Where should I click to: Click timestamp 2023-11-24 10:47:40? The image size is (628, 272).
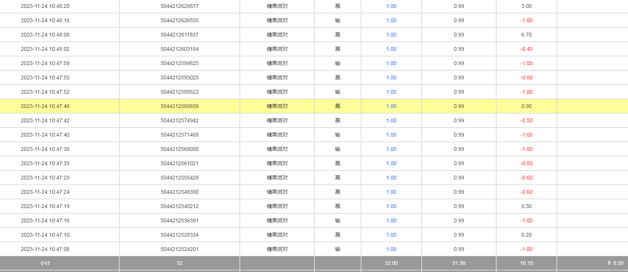point(45,135)
